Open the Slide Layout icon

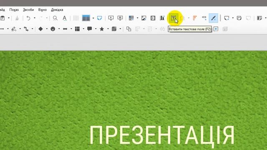coord(259,18)
